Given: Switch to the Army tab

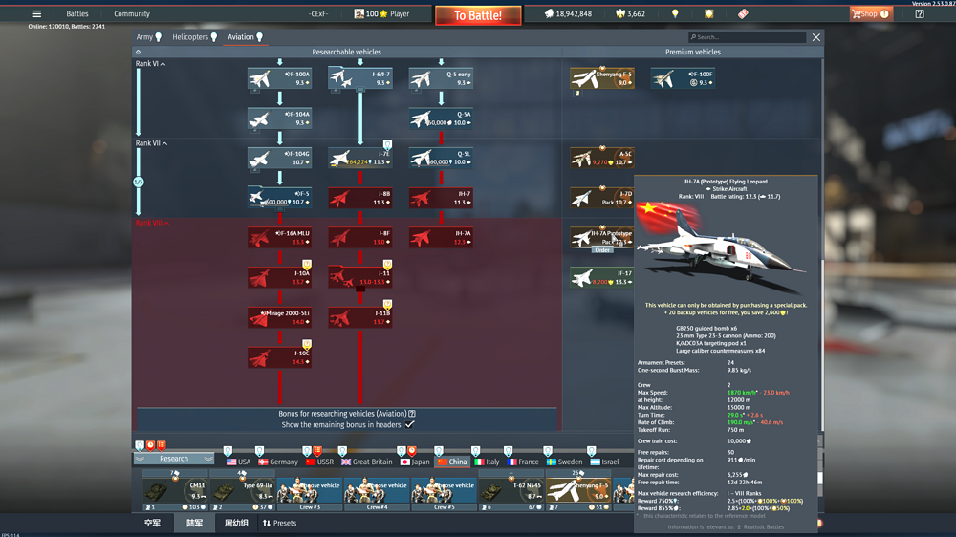Looking at the screenshot, I should point(144,37).
